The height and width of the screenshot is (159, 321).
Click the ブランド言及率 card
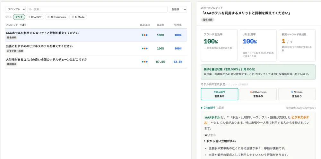(219, 46)
